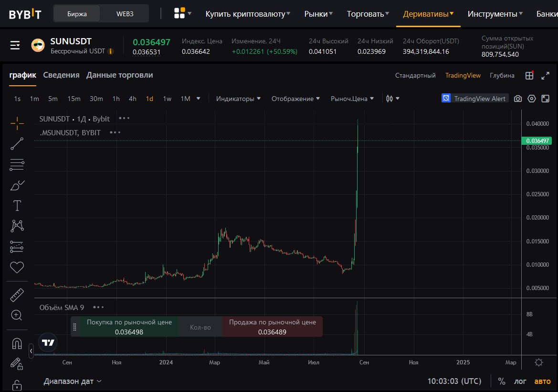Click the 10:03:03 (UTC) clock
The image size is (558, 392).
454,382
